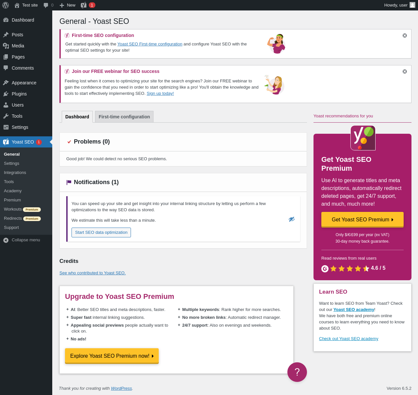Open inline Yoast SEO academy bold link
Screen dimensions: 418x395
(x=354, y=310)
